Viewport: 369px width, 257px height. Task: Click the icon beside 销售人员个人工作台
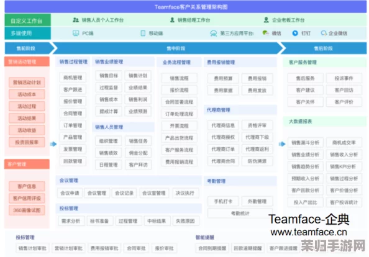(x=76, y=20)
